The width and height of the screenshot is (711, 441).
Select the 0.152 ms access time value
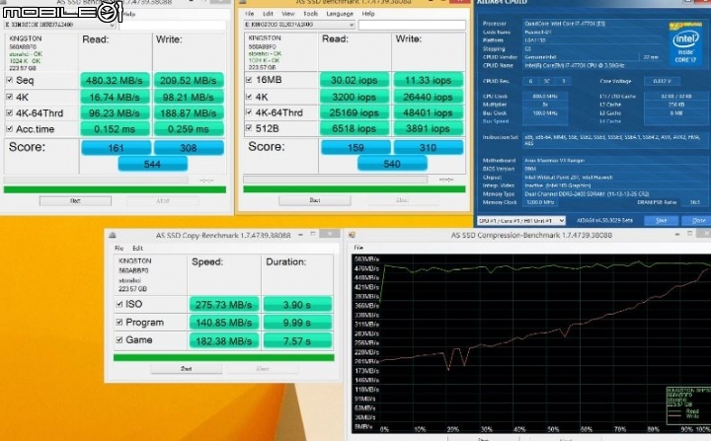115,129
